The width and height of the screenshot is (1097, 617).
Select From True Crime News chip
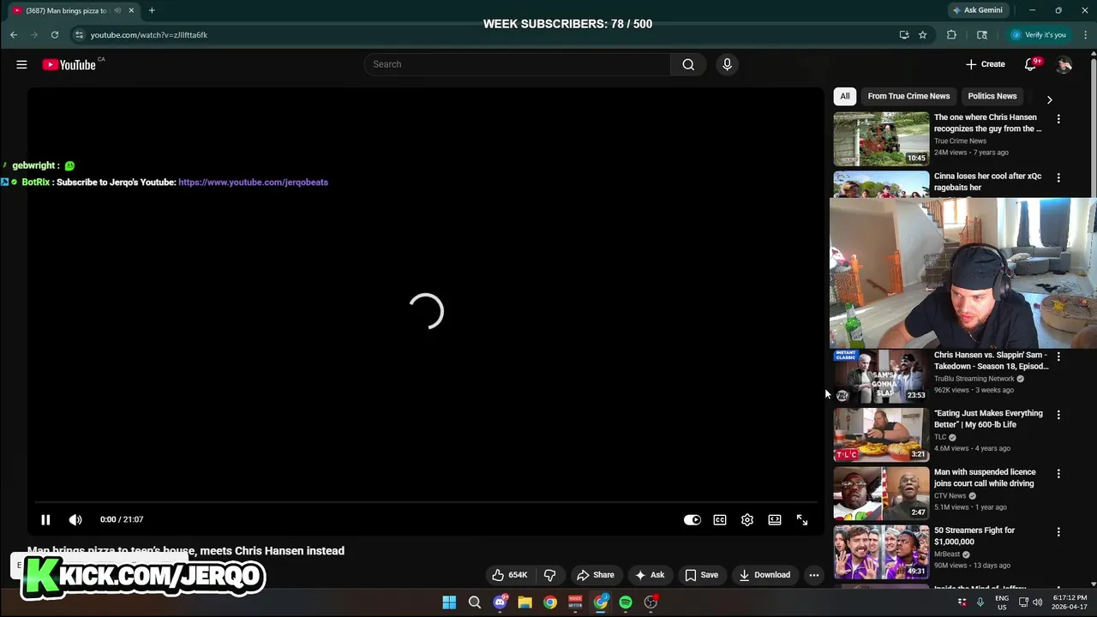pyautogui.click(x=908, y=96)
